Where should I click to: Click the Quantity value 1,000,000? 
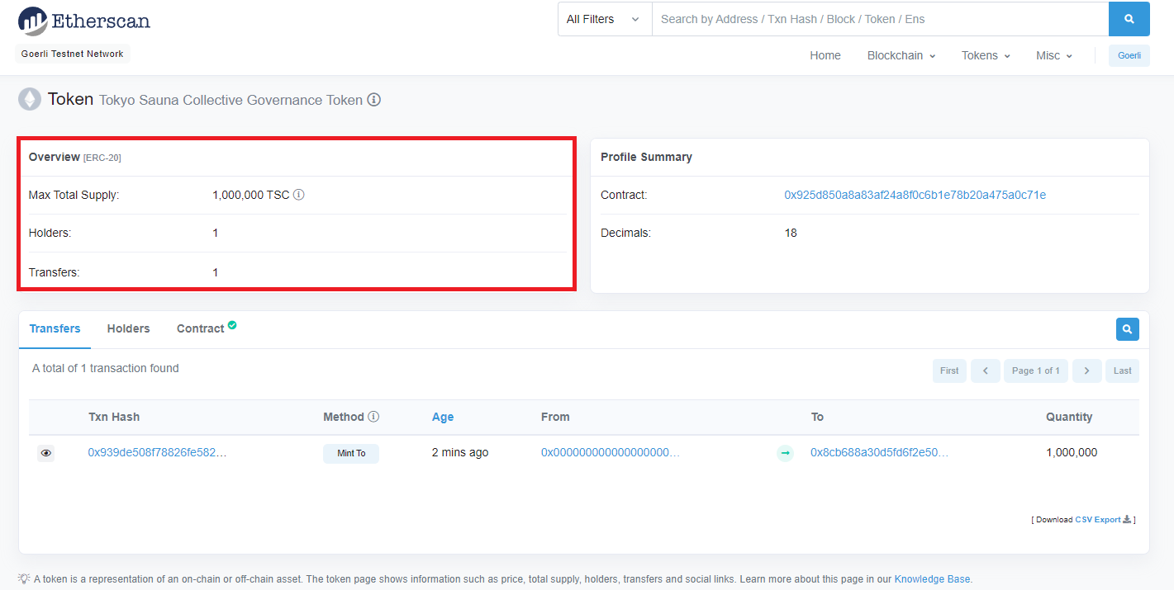1072,452
